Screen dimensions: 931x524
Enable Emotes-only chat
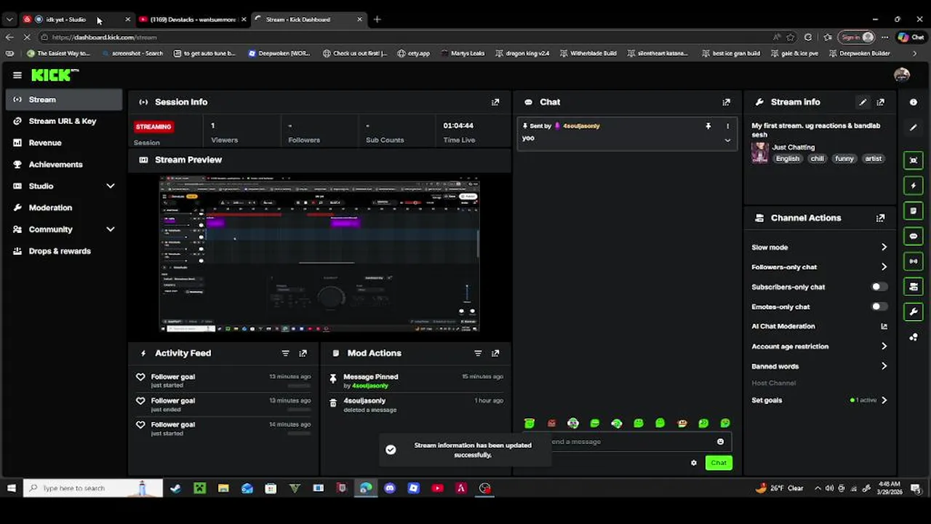point(879,307)
